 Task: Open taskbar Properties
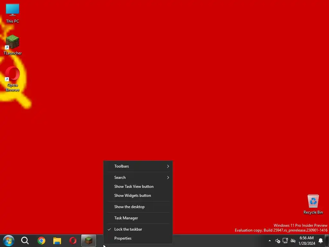click(x=138, y=238)
